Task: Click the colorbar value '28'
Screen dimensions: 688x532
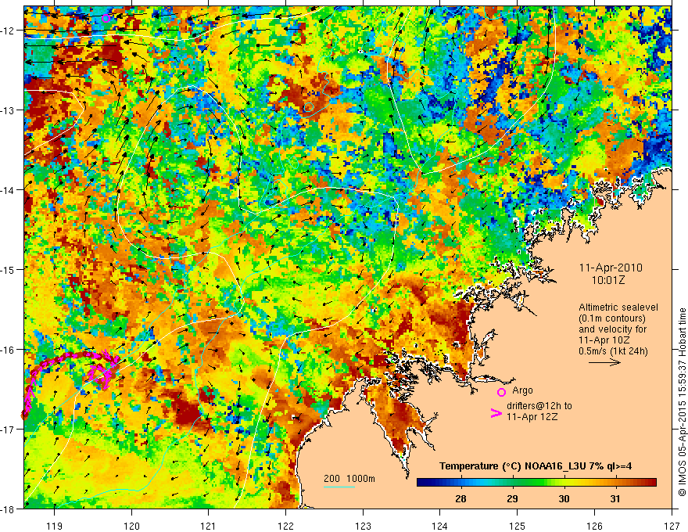Action: point(460,498)
